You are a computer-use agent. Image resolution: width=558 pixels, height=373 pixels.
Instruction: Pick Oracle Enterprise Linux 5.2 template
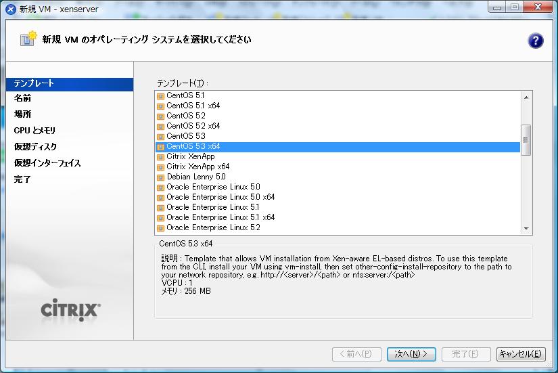coord(338,227)
